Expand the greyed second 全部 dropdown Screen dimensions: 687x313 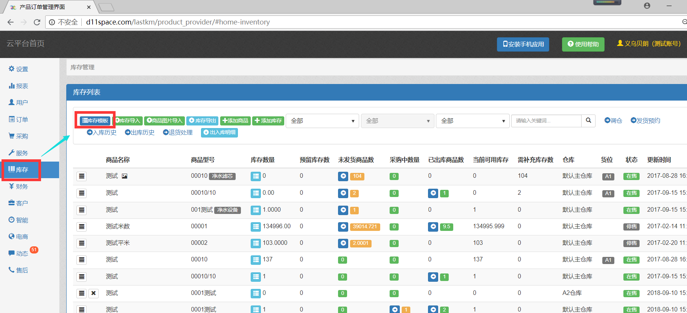pos(398,121)
